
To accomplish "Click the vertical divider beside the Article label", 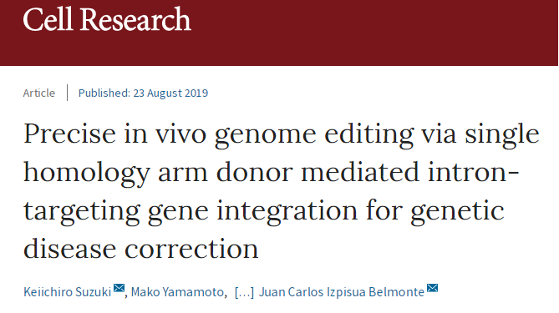I will tap(67, 93).
